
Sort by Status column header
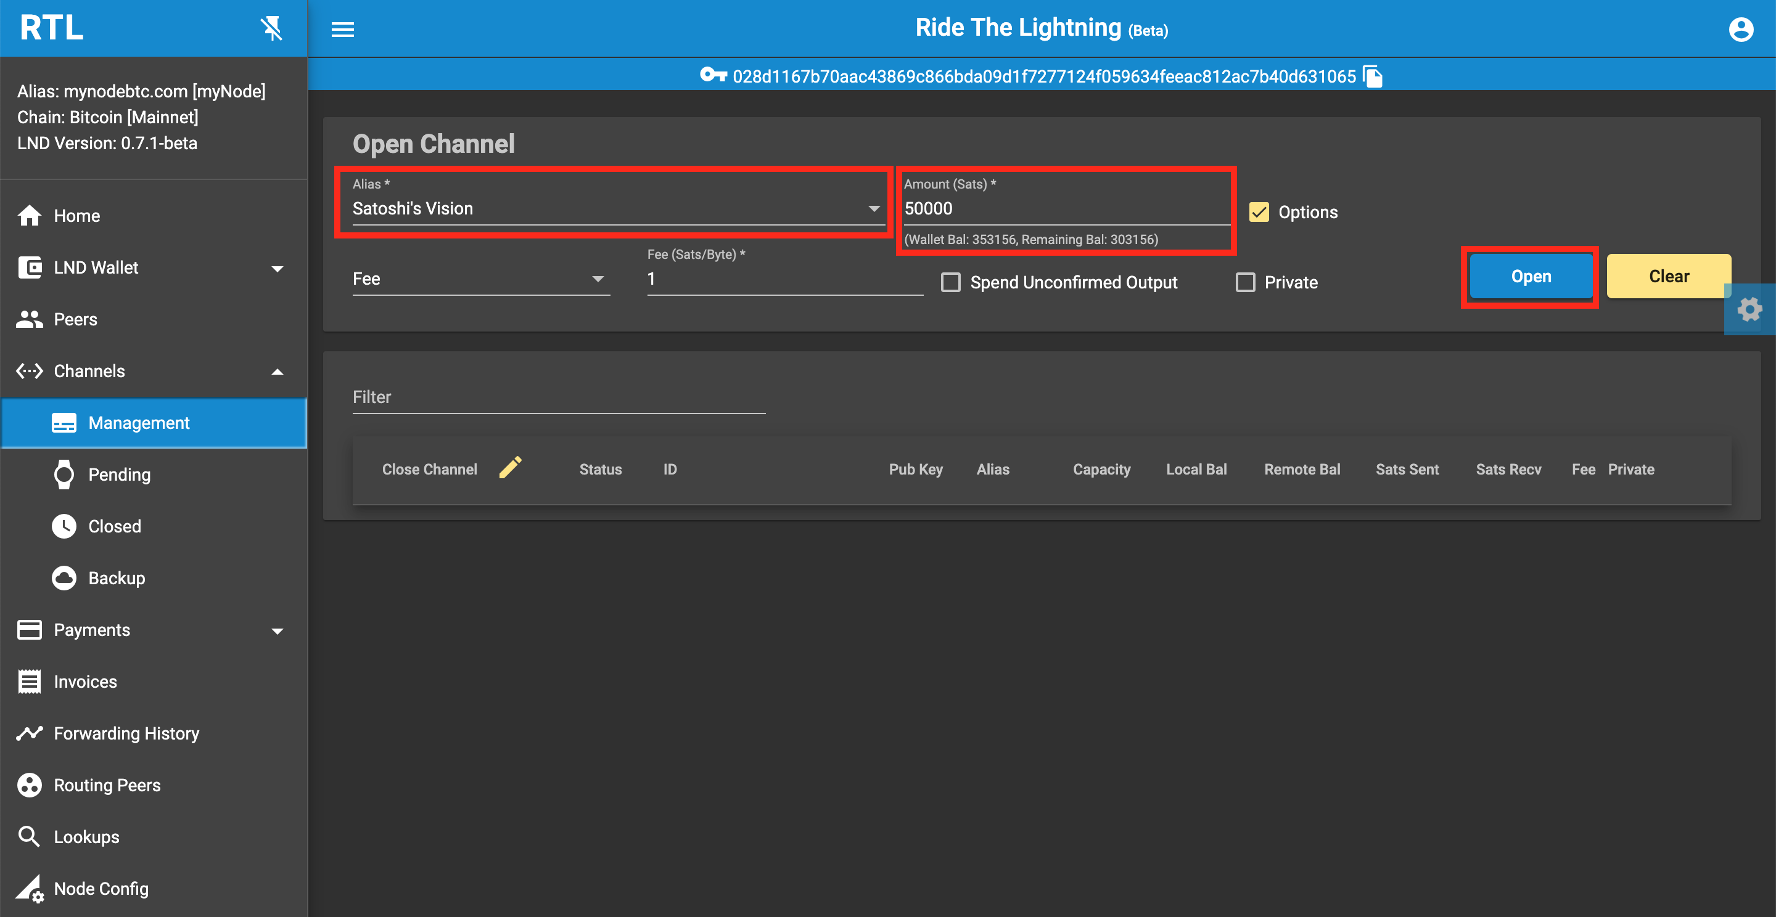coord(600,469)
